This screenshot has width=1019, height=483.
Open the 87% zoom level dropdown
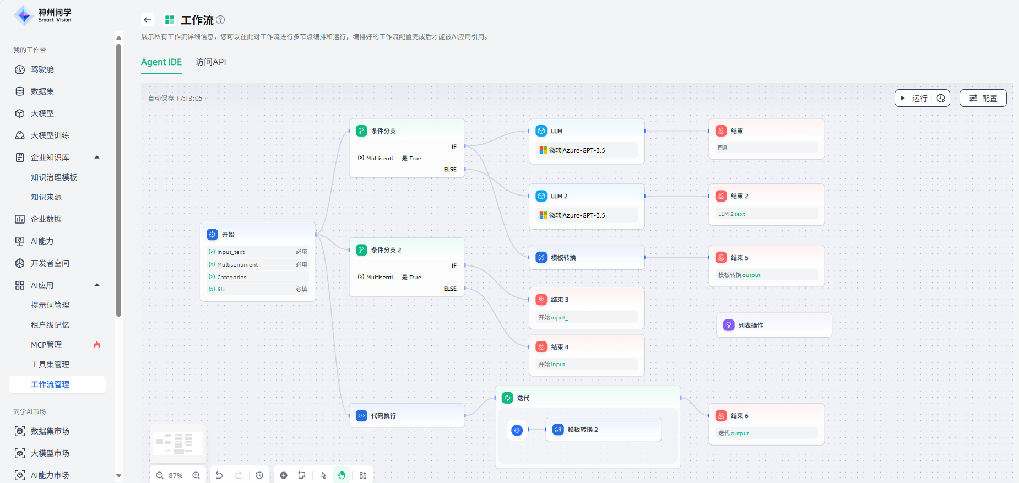tap(176, 475)
